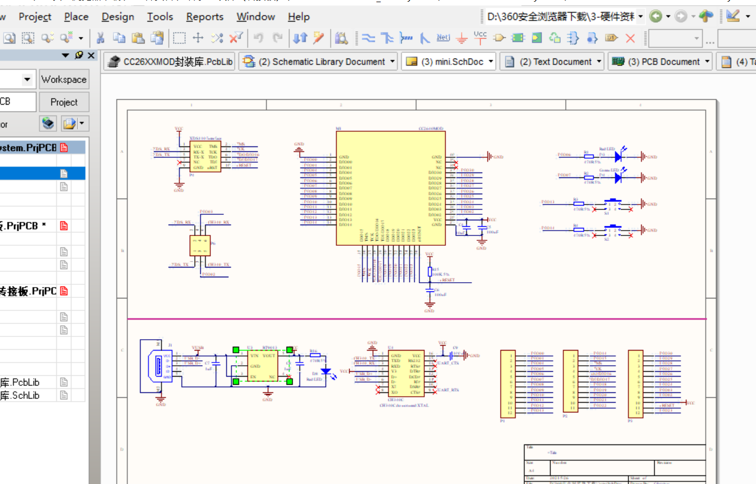Viewport: 756px width, 484px height.
Task: Open the Text Document tab dropdown
Action: point(599,61)
